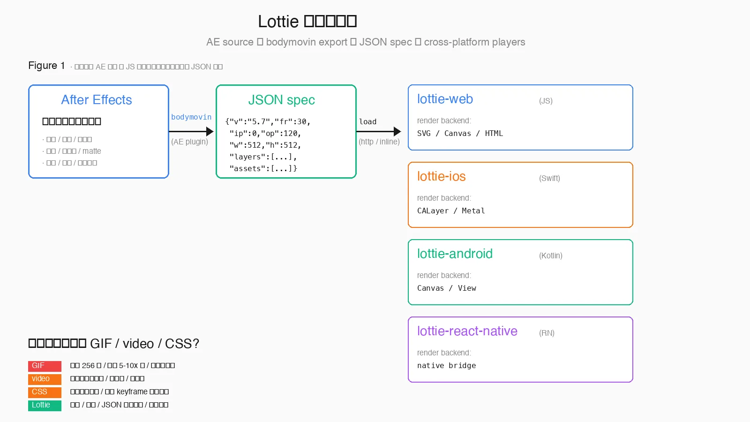Screen dimensions: 750x422
Task: Select the subtitle starting with "AE source"
Action: (366, 42)
